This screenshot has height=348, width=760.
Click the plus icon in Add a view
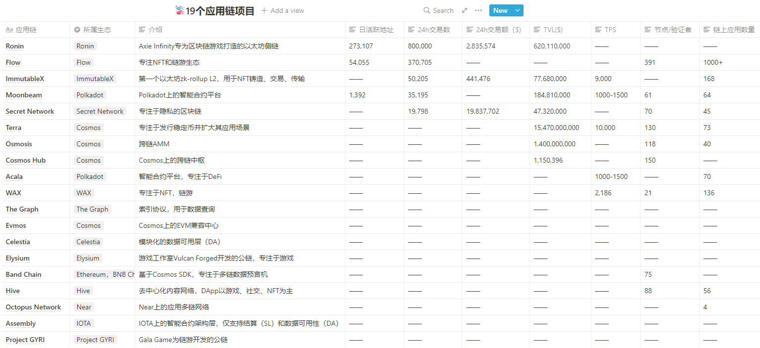[264, 10]
